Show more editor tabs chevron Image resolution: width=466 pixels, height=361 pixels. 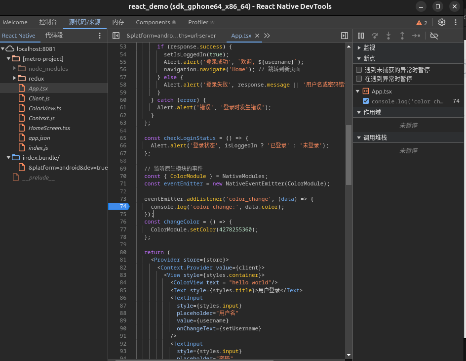pos(267,36)
